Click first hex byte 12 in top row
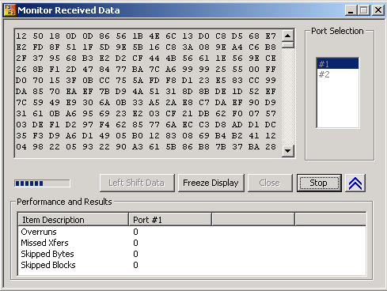387x291 pixels. 21,36
